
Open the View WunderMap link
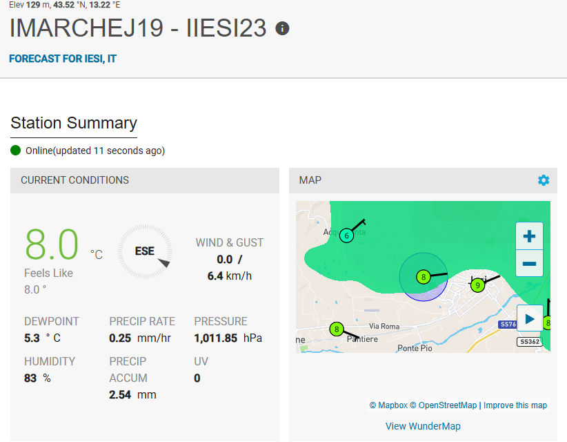[x=423, y=426]
